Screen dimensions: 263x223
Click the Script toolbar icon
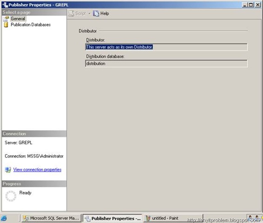click(x=71, y=13)
